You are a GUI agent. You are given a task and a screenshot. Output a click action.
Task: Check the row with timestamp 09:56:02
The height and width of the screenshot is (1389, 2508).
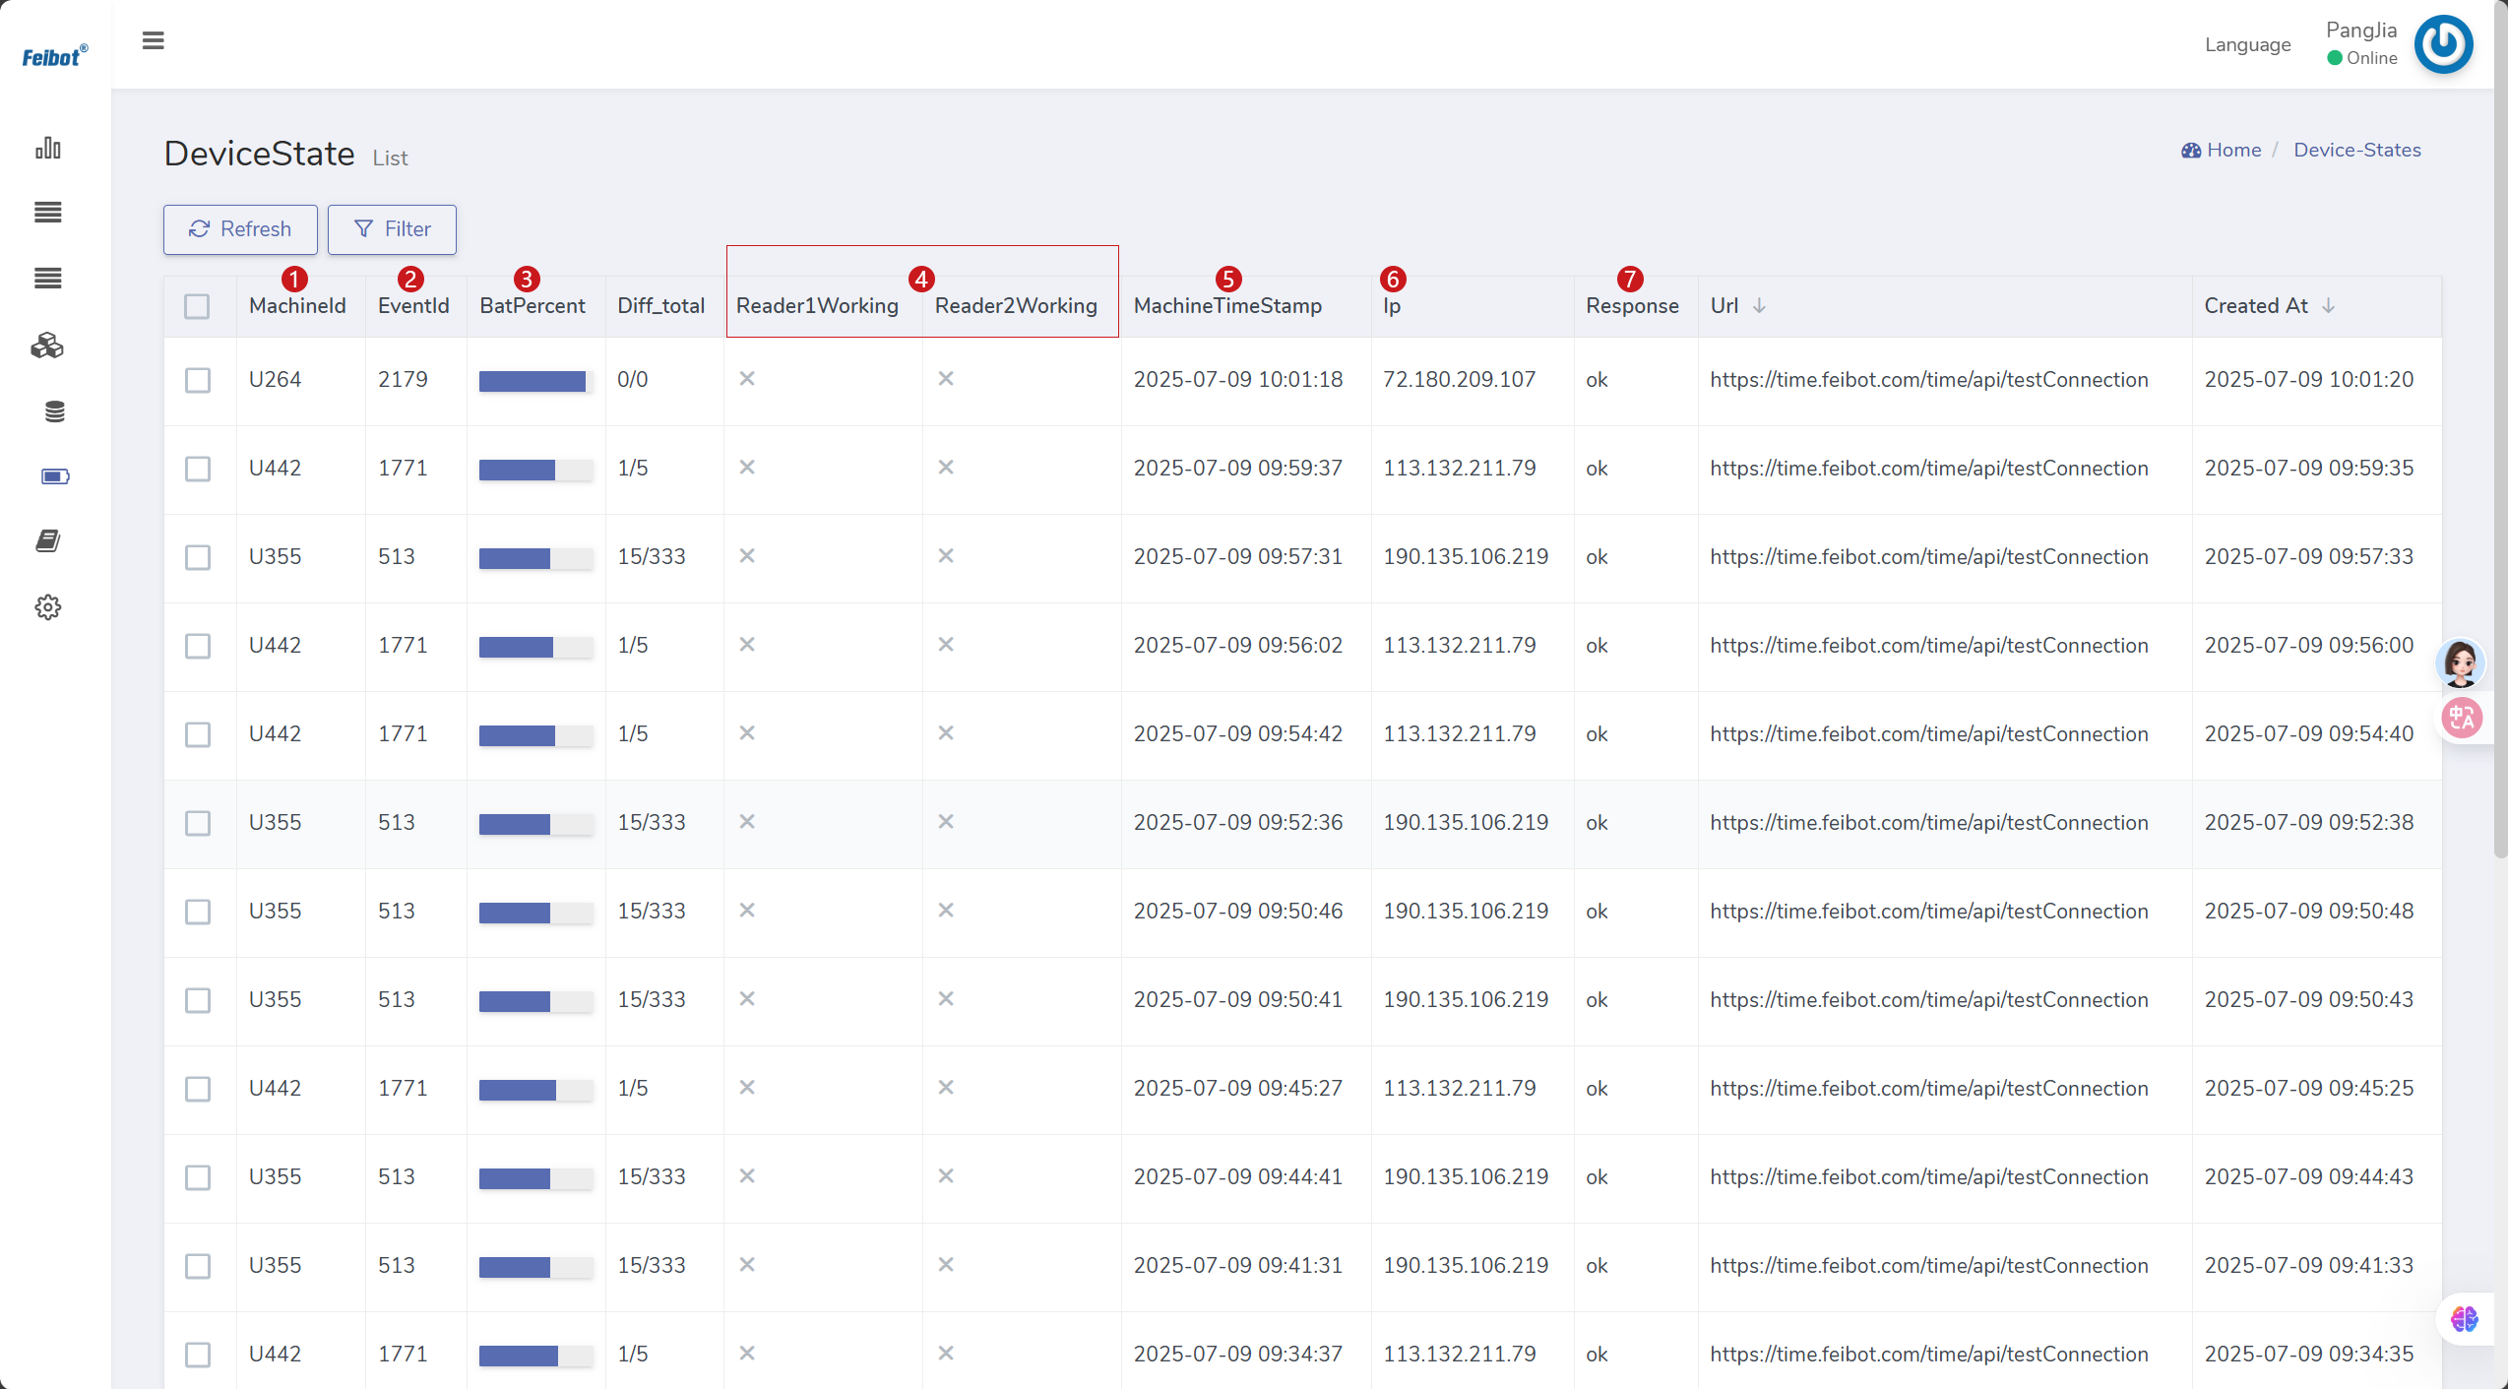pos(198,646)
